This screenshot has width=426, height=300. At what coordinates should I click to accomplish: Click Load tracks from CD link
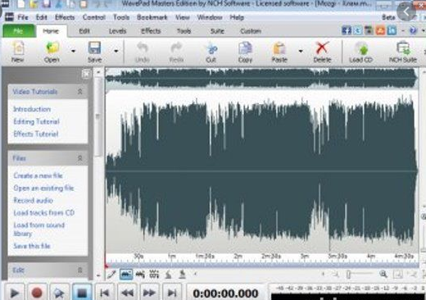(44, 212)
